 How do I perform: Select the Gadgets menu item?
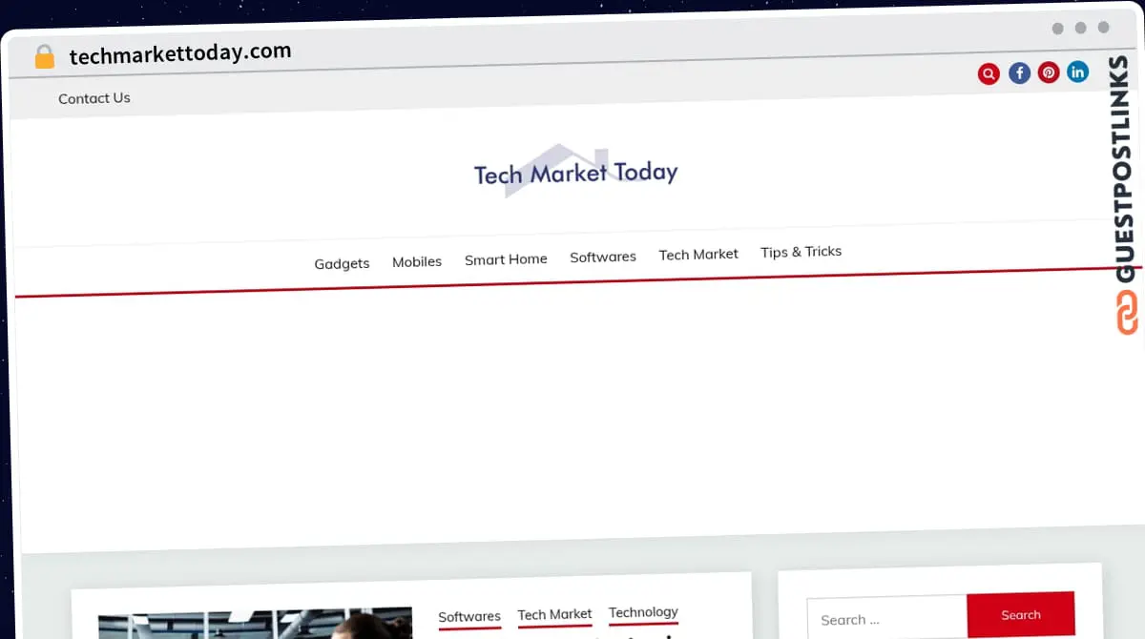[x=342, y=263]
